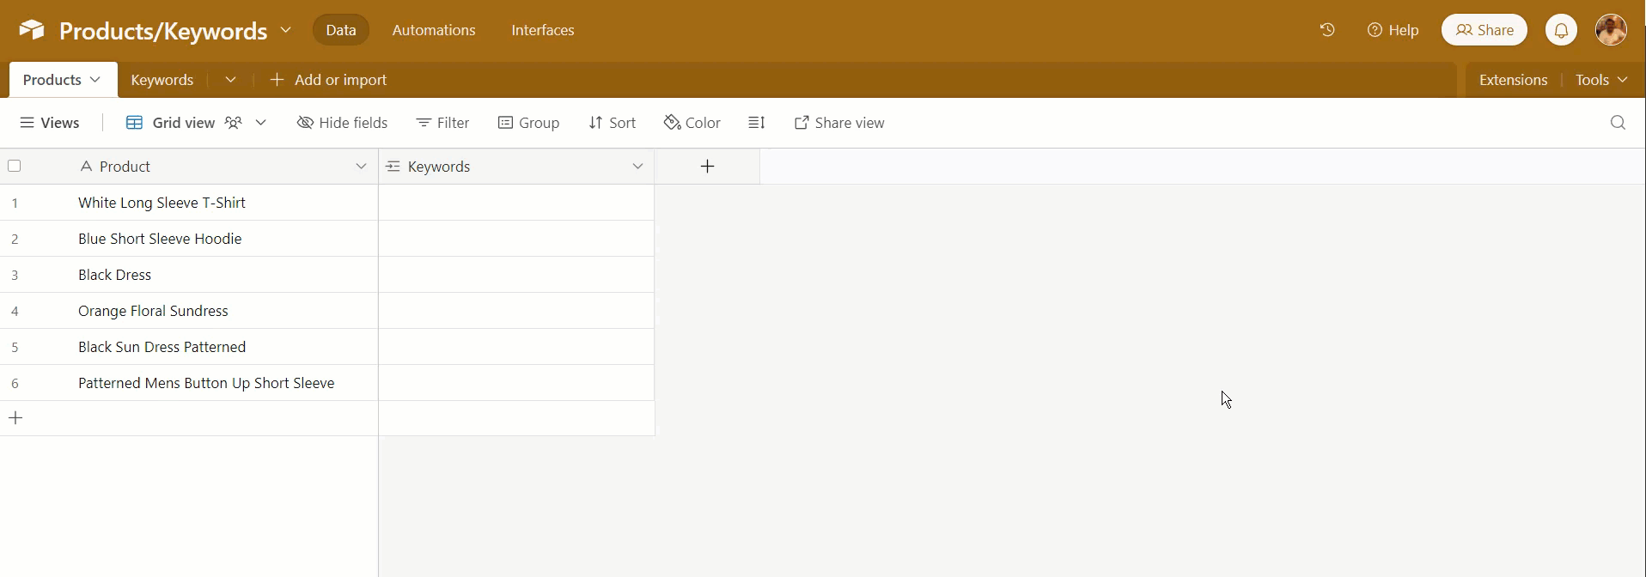Open the Color options
This screenshot has height=577, width=1646.
click(692, 123)
